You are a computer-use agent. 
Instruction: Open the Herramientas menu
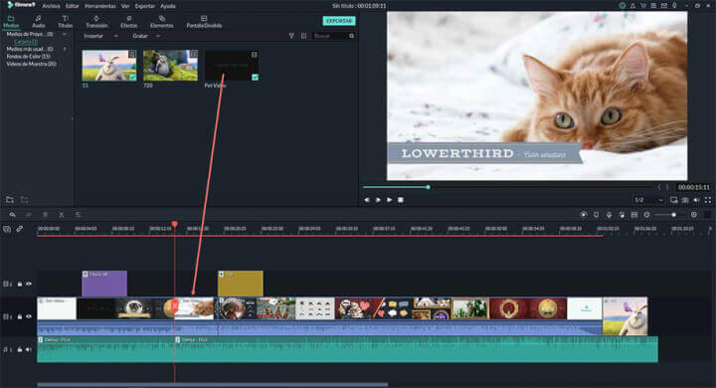(100, 6)
